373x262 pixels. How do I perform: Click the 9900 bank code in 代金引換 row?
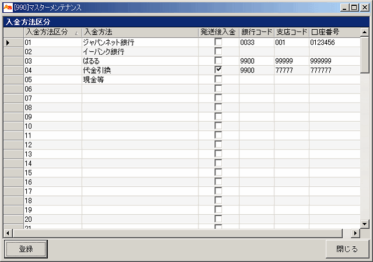[x=256, y=71]
